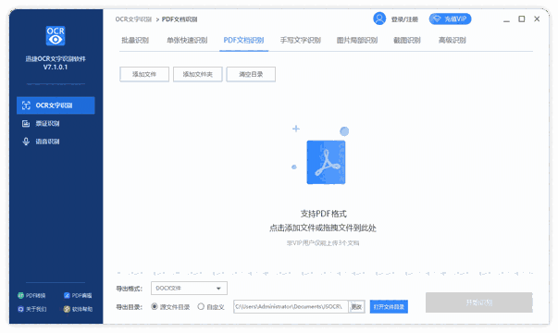Go to the 图片局部识别 tab
The image size is (558, 333).
point(357,40)
